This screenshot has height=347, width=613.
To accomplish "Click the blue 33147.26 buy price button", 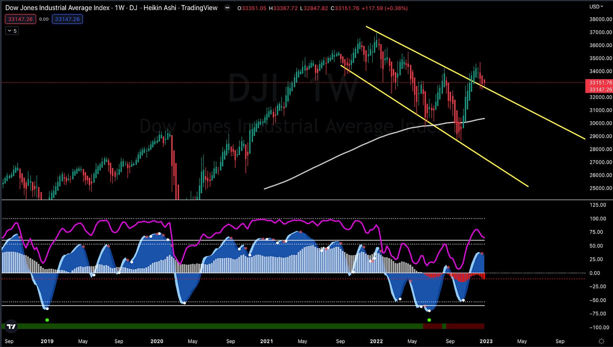I will point(67,19).
